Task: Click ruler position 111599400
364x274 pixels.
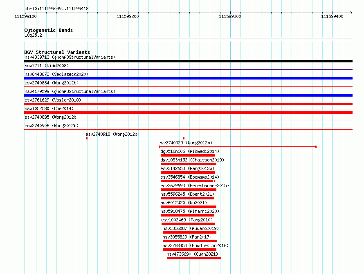Action: click(332, 16)
